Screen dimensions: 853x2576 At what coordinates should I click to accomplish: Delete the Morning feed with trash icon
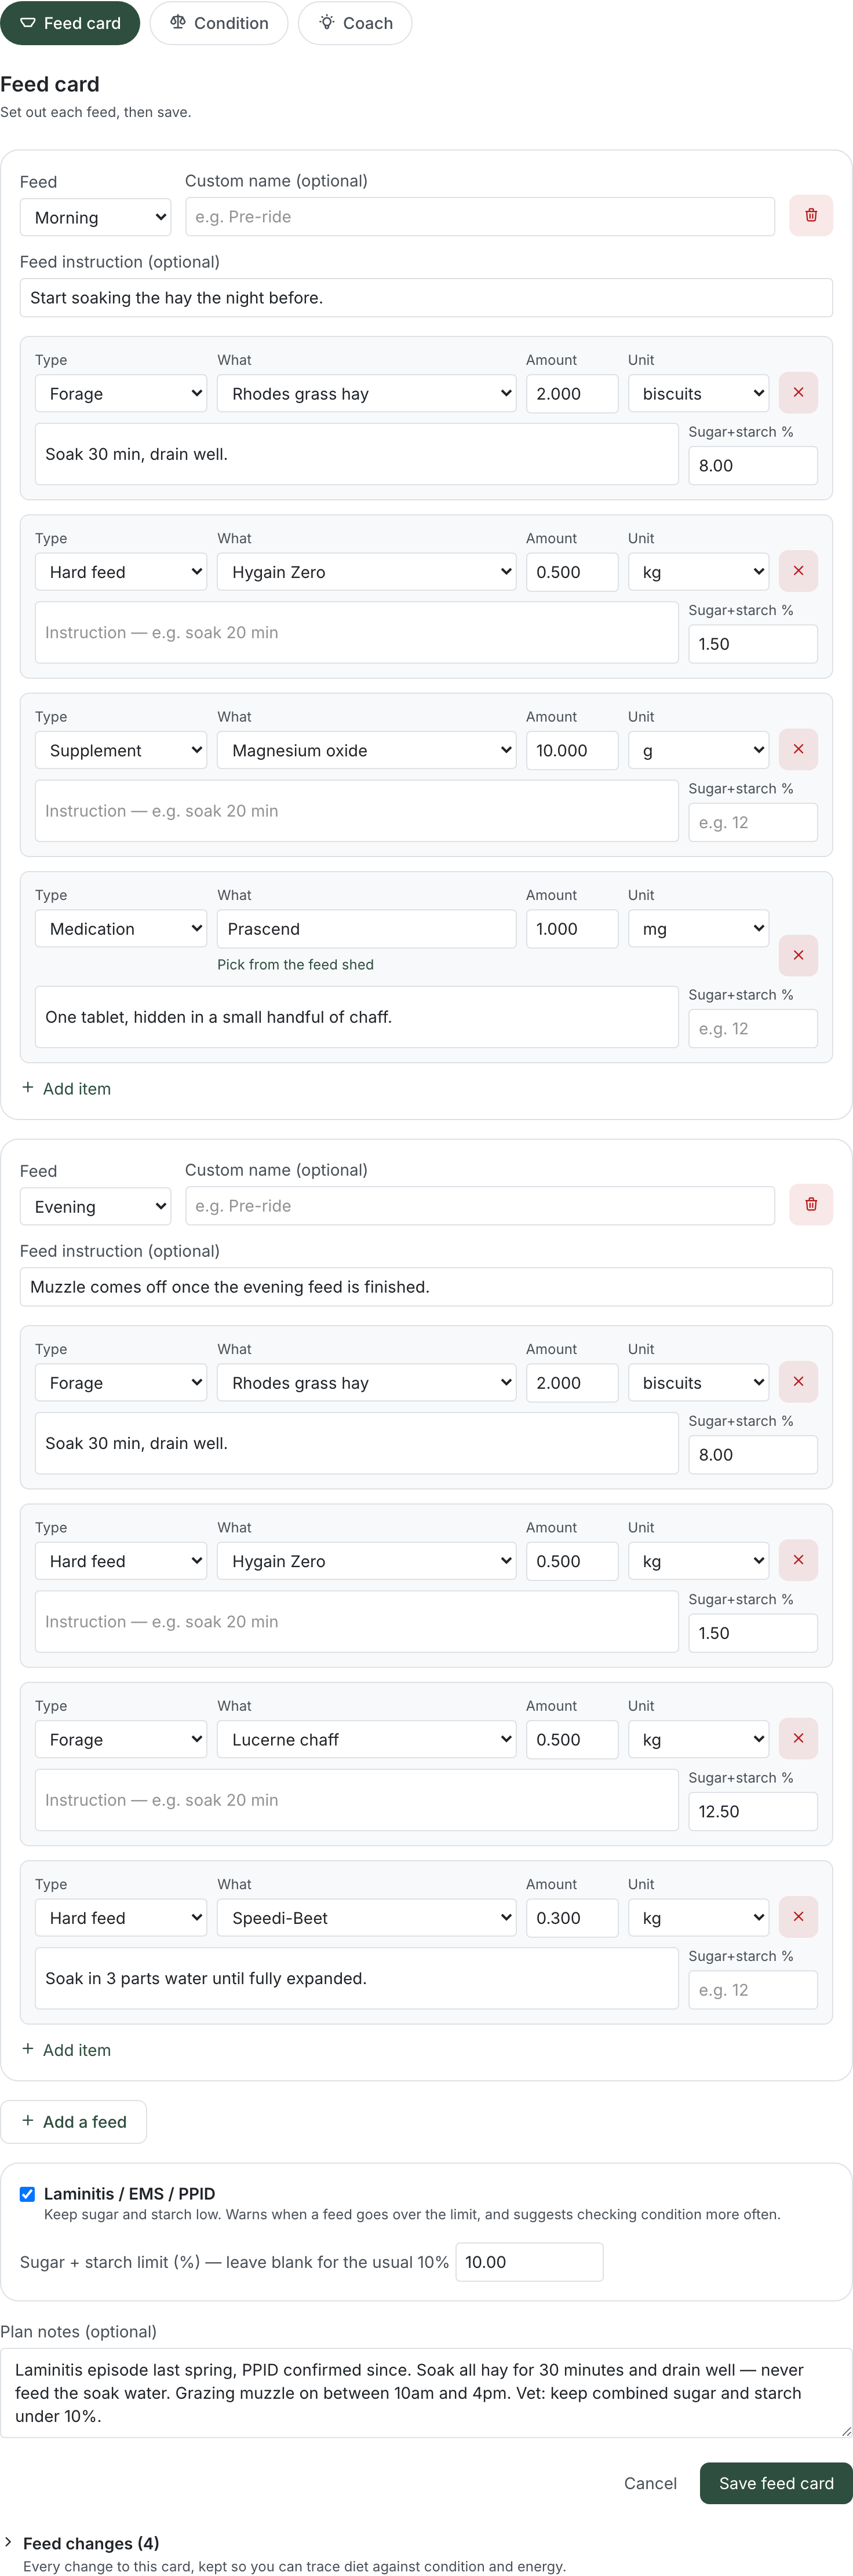click(811, 216)
